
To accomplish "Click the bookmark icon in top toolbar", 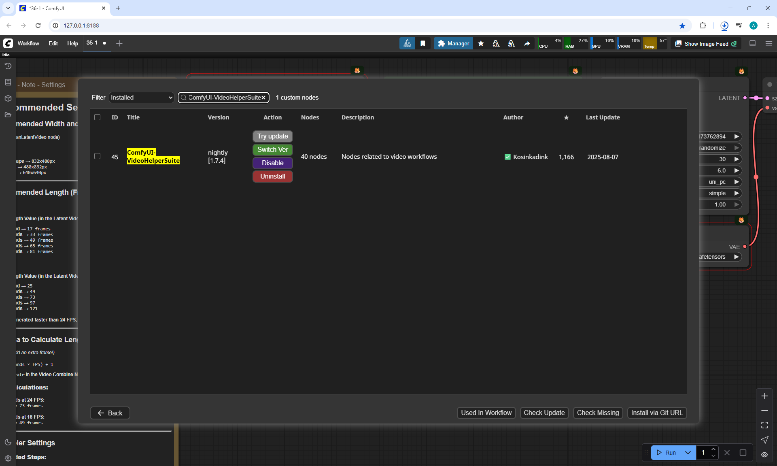I will pyautogui.click(x=423, y=43).
